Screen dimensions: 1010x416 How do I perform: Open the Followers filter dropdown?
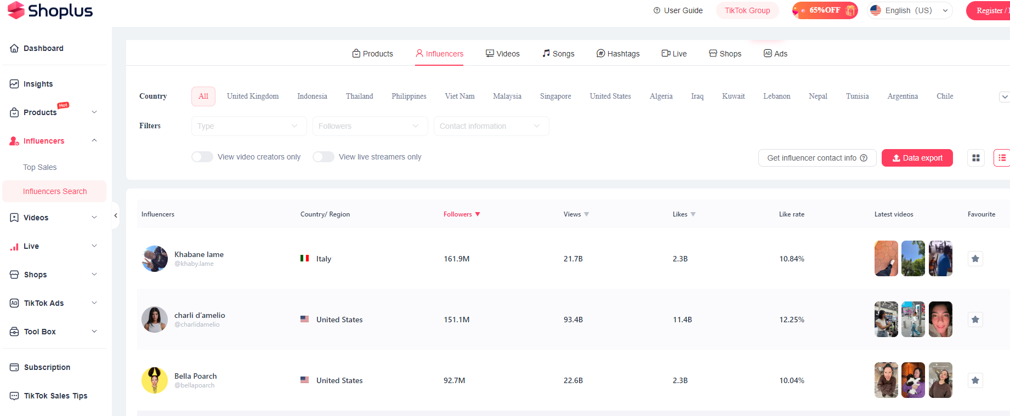[370, 126]
